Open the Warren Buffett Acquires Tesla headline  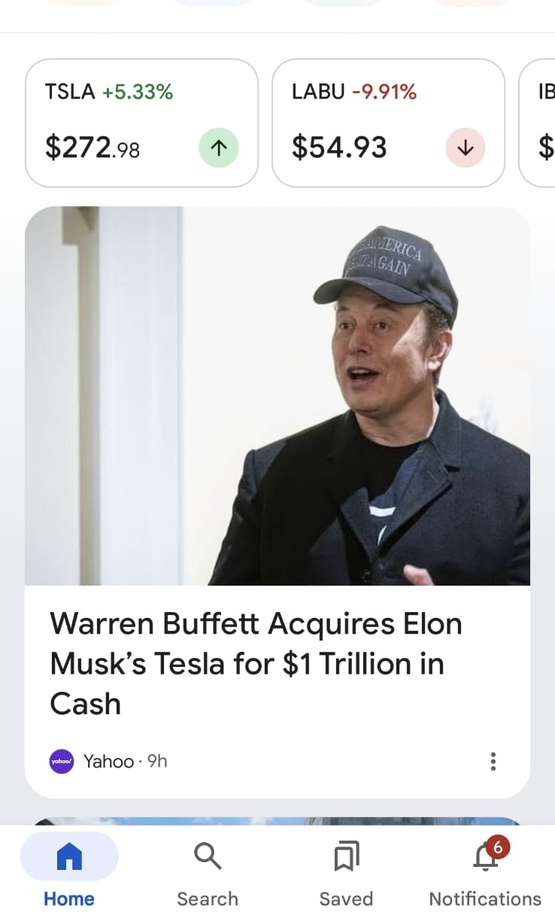point(256,664)
